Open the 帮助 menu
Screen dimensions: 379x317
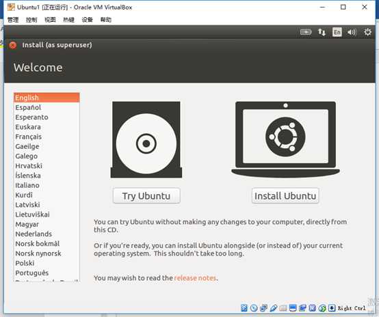106,20
